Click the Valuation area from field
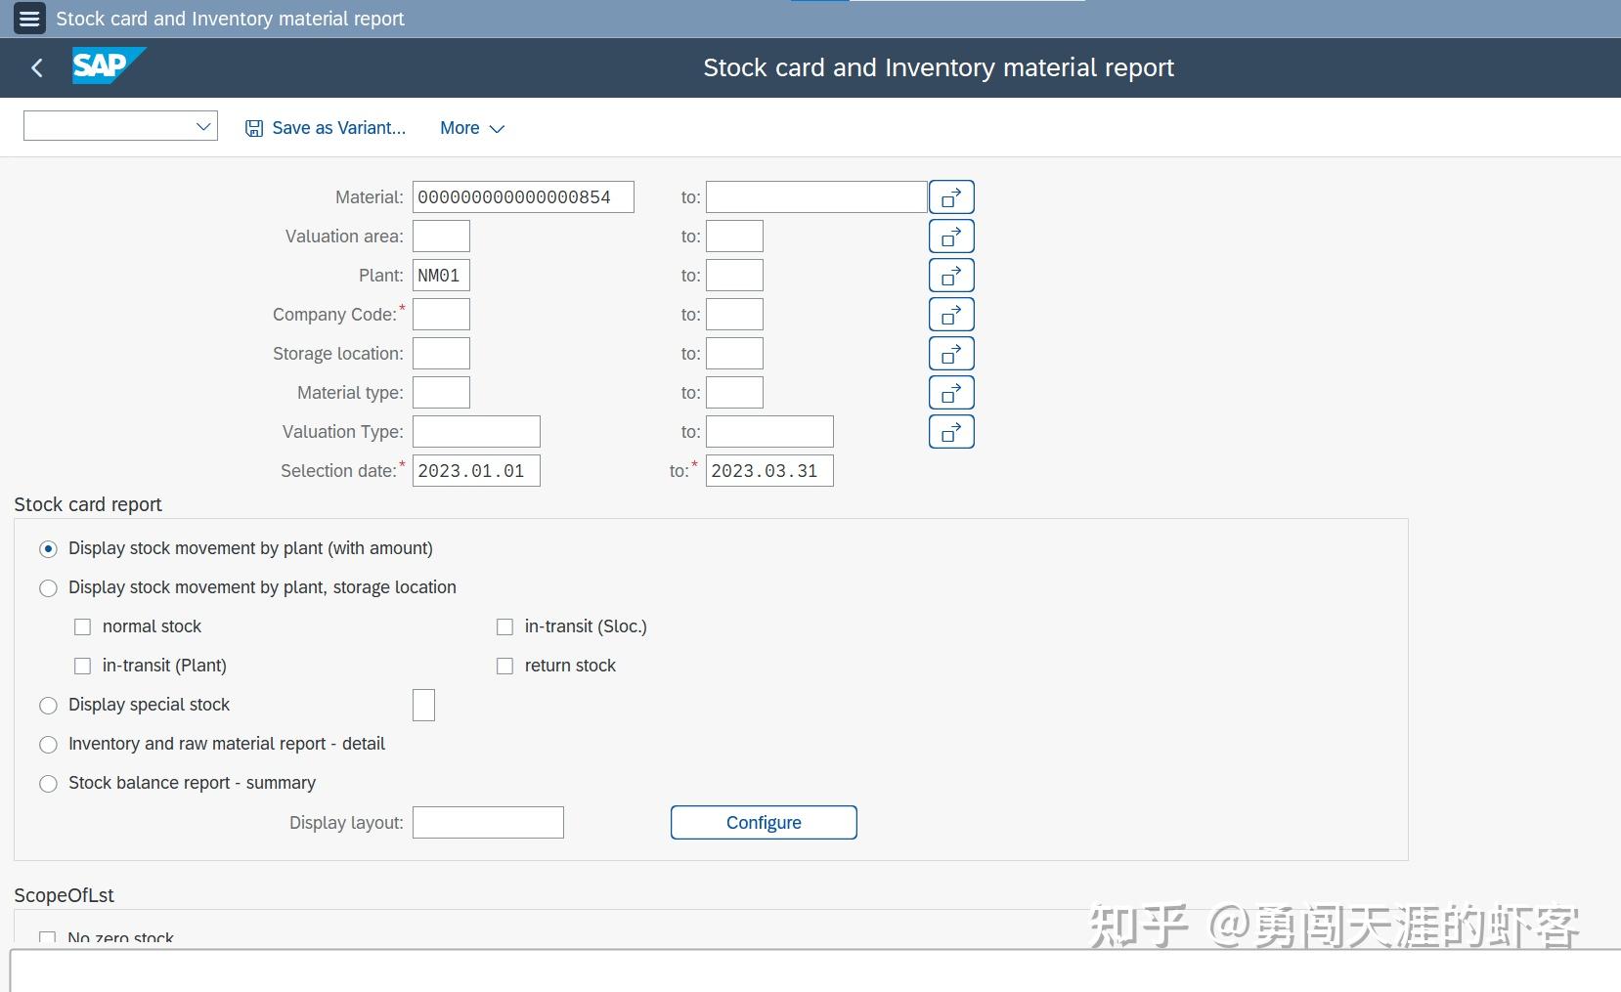This screenshot has width=1621, height=992. point(441,237)
